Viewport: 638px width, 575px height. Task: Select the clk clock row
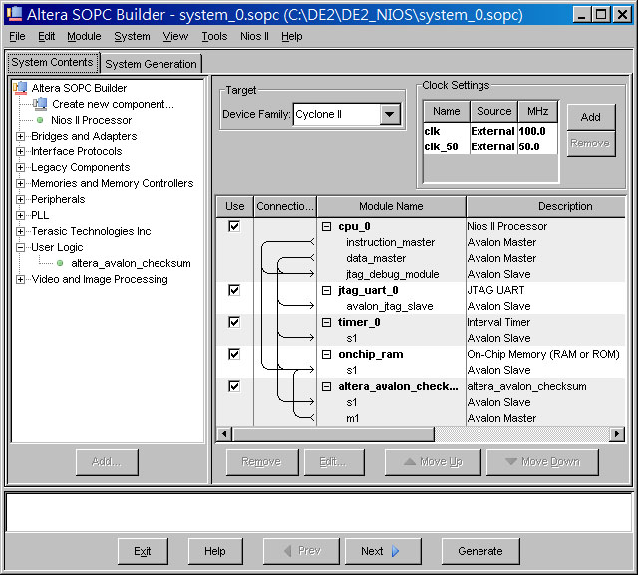pyautogui.click(x=490, y=131)
